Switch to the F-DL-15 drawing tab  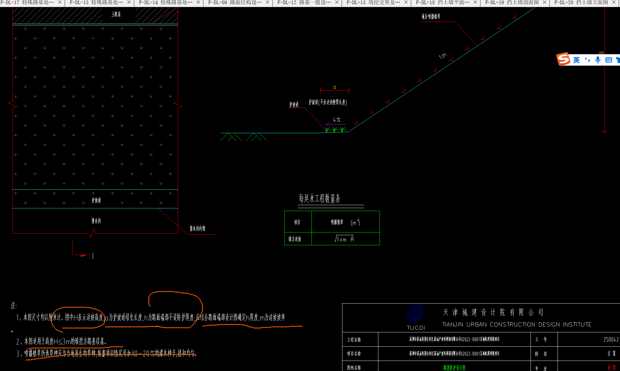96,2
